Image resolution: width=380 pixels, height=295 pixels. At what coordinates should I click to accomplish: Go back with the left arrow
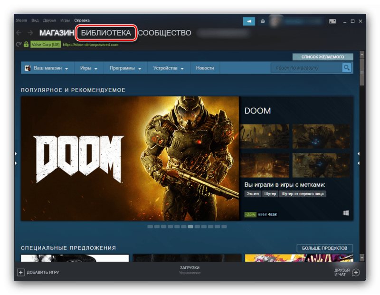19,33
